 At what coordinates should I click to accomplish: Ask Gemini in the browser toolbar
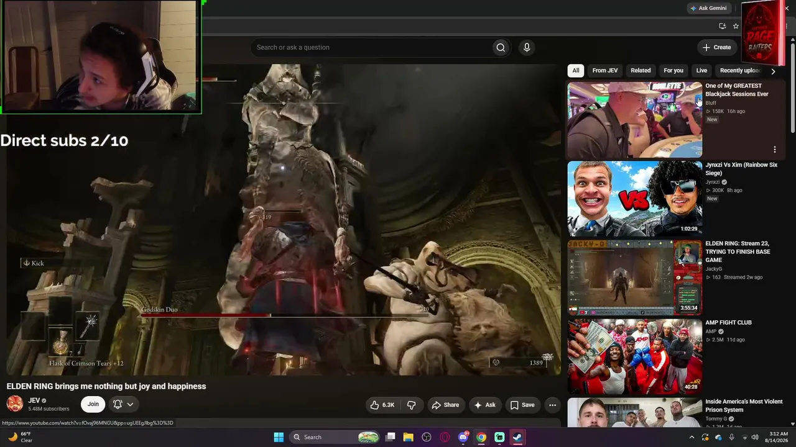coord(708,8)
